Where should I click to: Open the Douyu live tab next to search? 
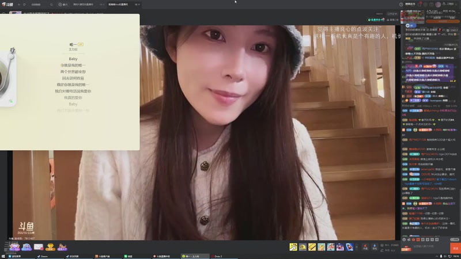63,5
